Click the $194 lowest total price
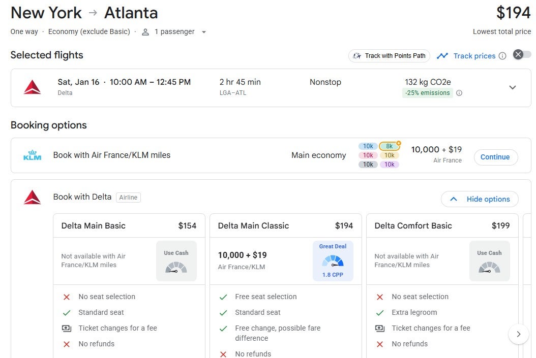536x358 pixels. pos(514,13)
